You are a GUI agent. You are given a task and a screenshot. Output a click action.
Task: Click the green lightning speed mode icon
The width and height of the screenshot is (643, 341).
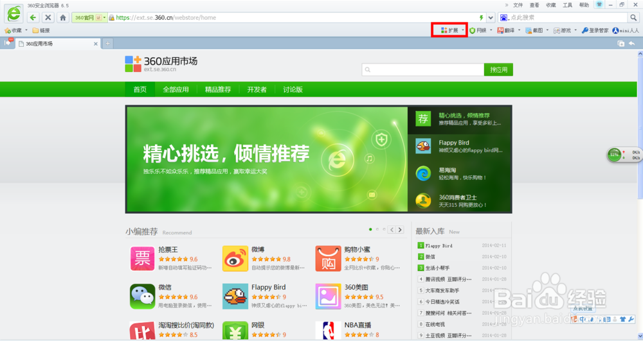coord(482,17)
